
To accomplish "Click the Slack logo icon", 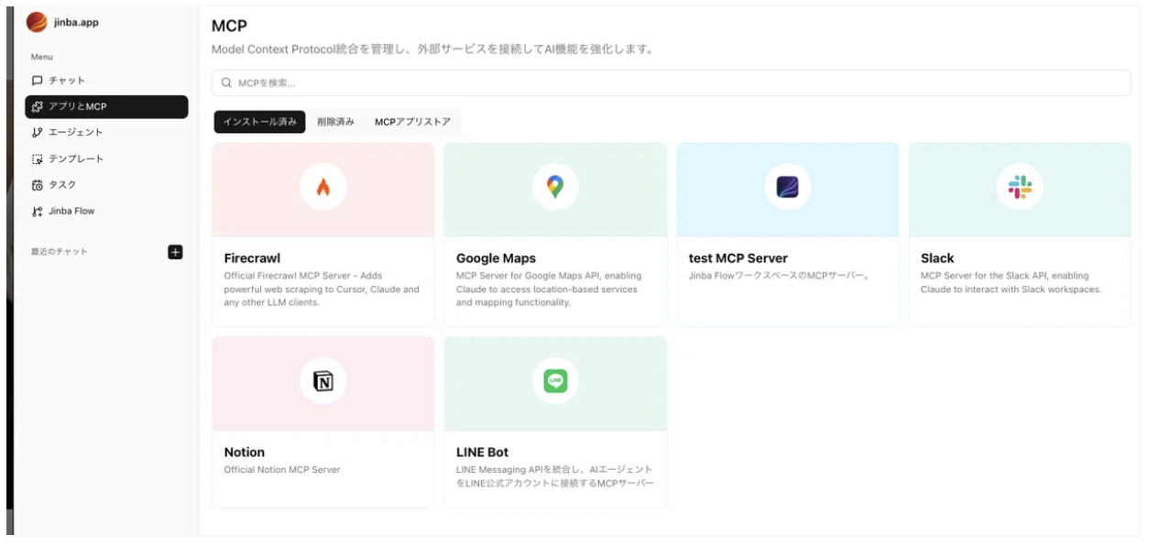I will [1020, 187].
